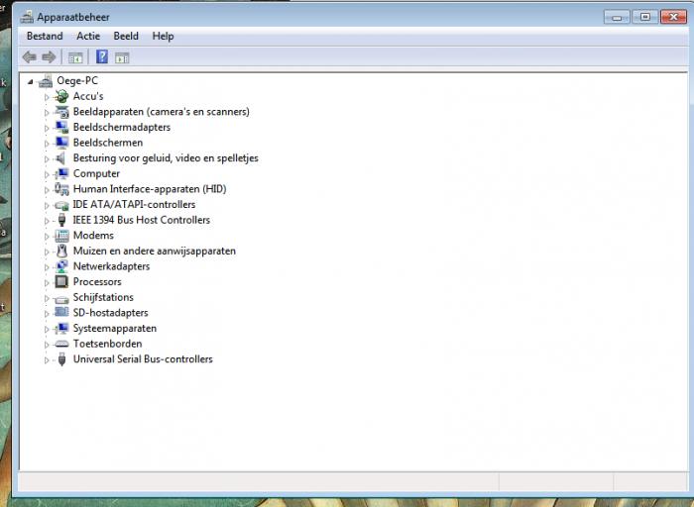Image resolution: width=694 pixels, height=507 pixels.
Task: Expand Universal Serial Bus-controllers category
Action: [x=47, y=360]
